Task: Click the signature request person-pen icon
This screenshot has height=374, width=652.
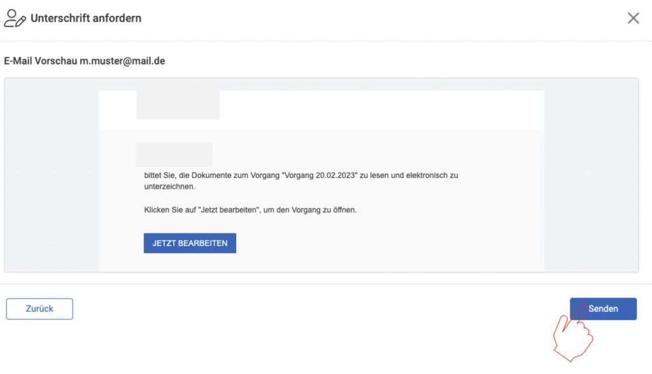Action: 15,18
